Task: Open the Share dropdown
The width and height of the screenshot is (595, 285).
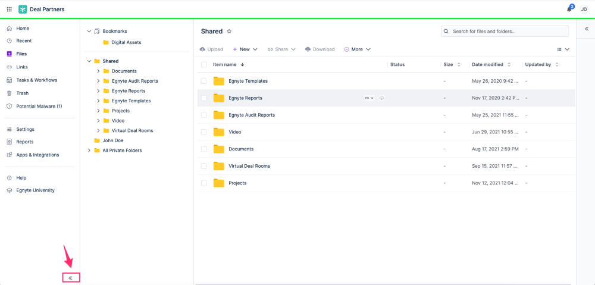Action: pyautogui.click(x=281, y=49)
